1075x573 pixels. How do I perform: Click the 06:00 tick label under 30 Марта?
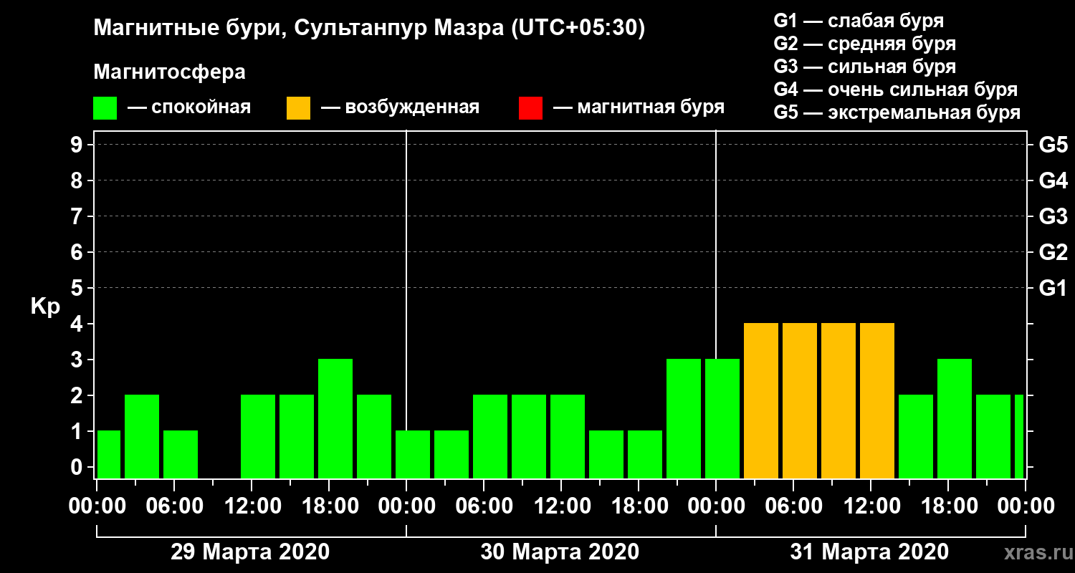(x=484, y=506)
